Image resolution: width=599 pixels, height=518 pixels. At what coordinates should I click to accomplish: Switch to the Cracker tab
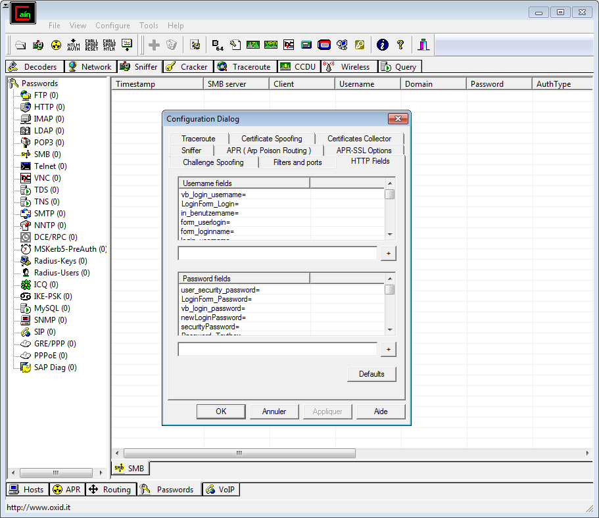point(188,67)
